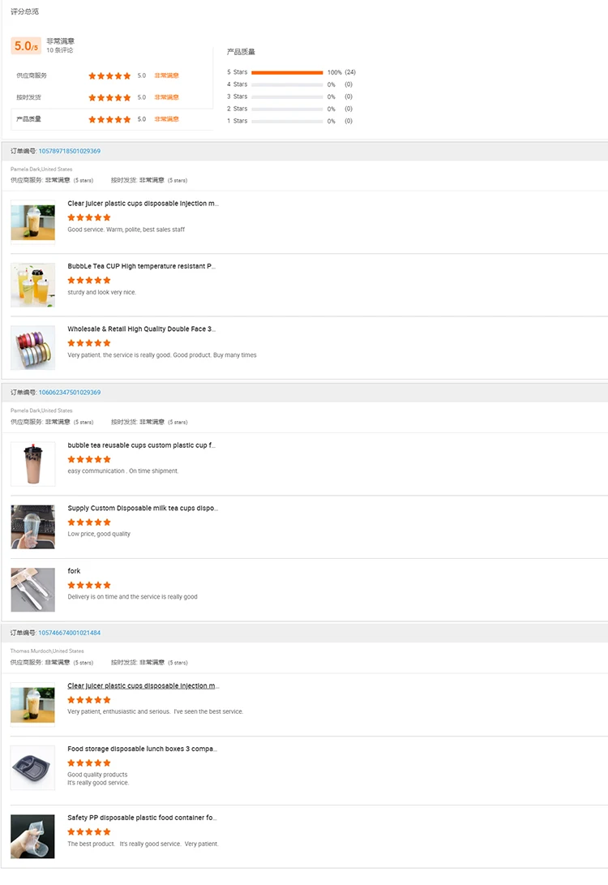Click the 5.0 overall score badge
The image size is (608, 885).
[26, 46]
